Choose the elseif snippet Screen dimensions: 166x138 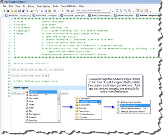(32, 105)
